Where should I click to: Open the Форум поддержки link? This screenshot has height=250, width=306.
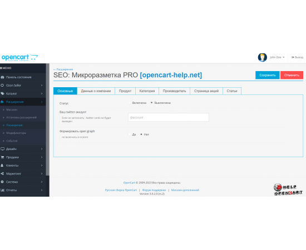(x=154, y=190)
